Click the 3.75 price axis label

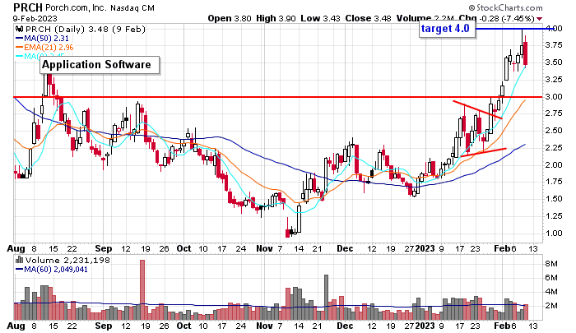[554, 45]
